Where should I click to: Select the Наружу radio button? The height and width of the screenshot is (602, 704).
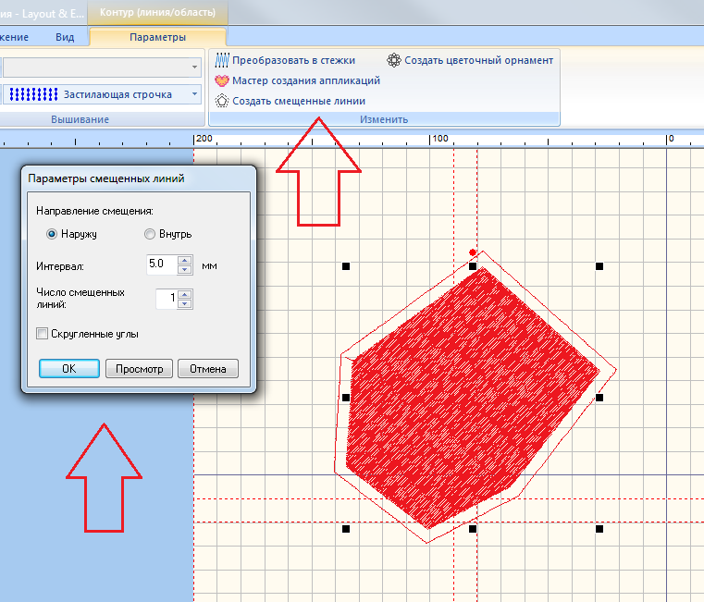[52, 234]
